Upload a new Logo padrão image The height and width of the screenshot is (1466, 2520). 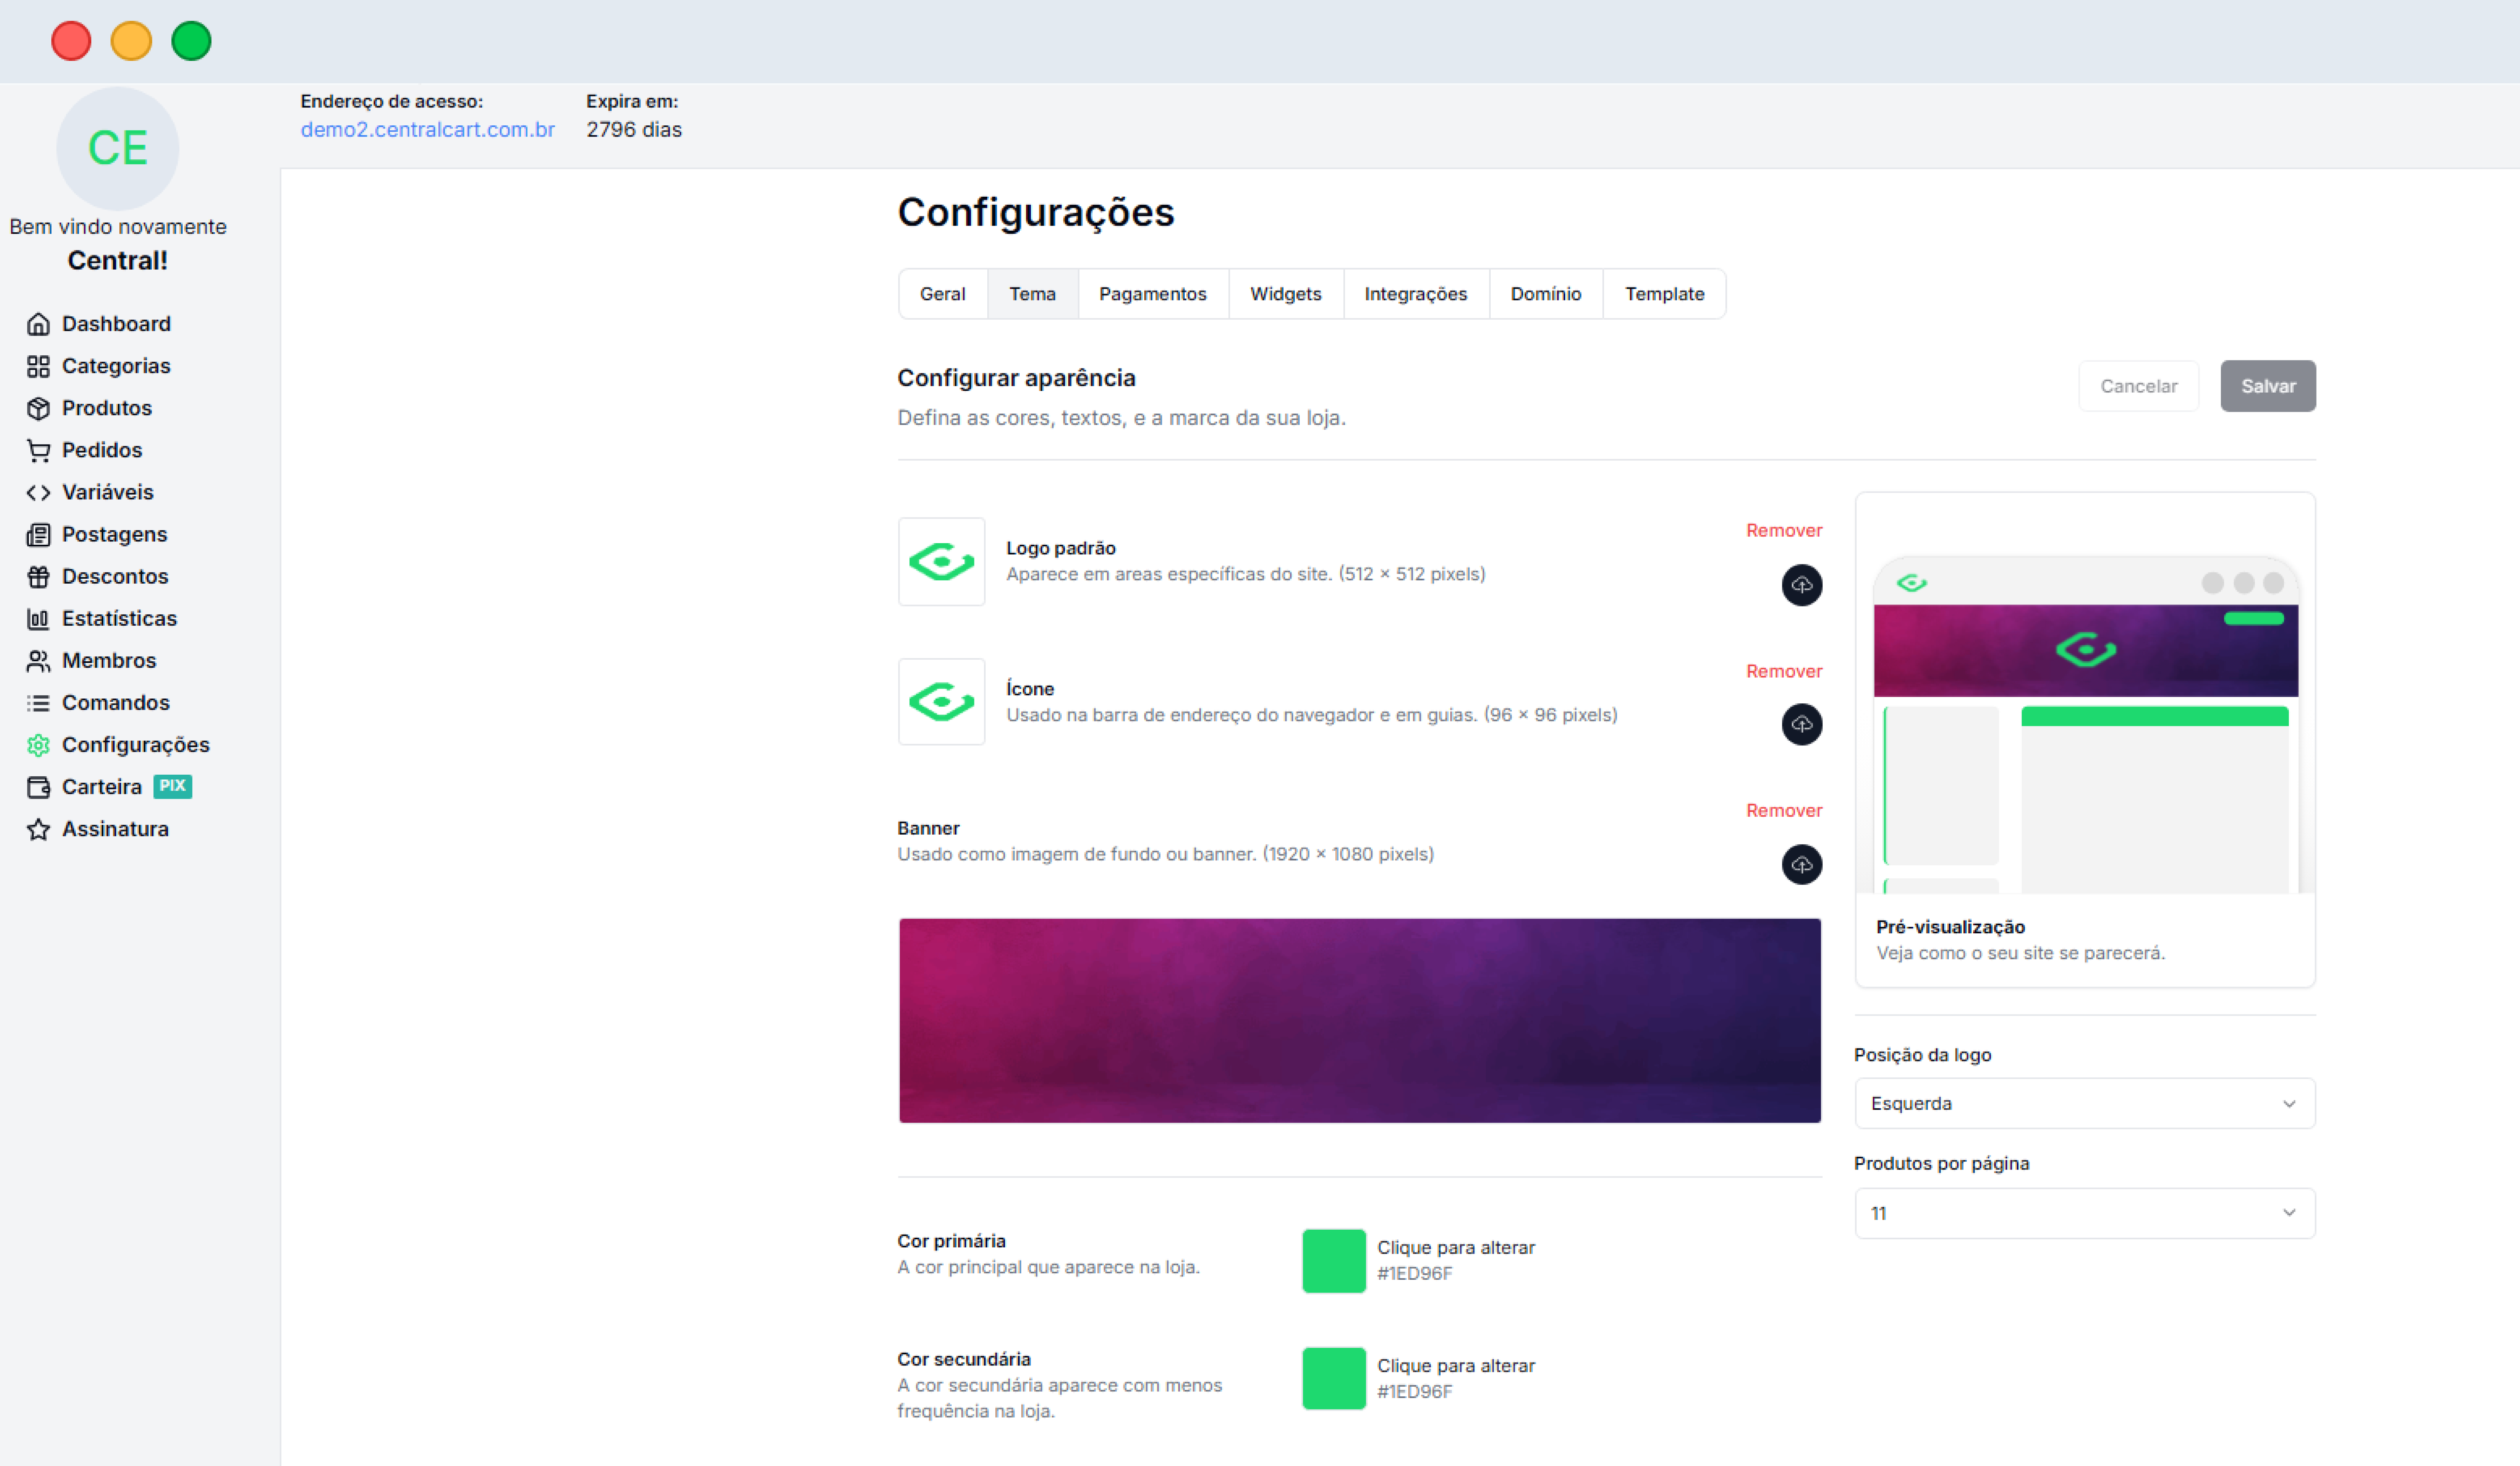[x=1801, y=585]
